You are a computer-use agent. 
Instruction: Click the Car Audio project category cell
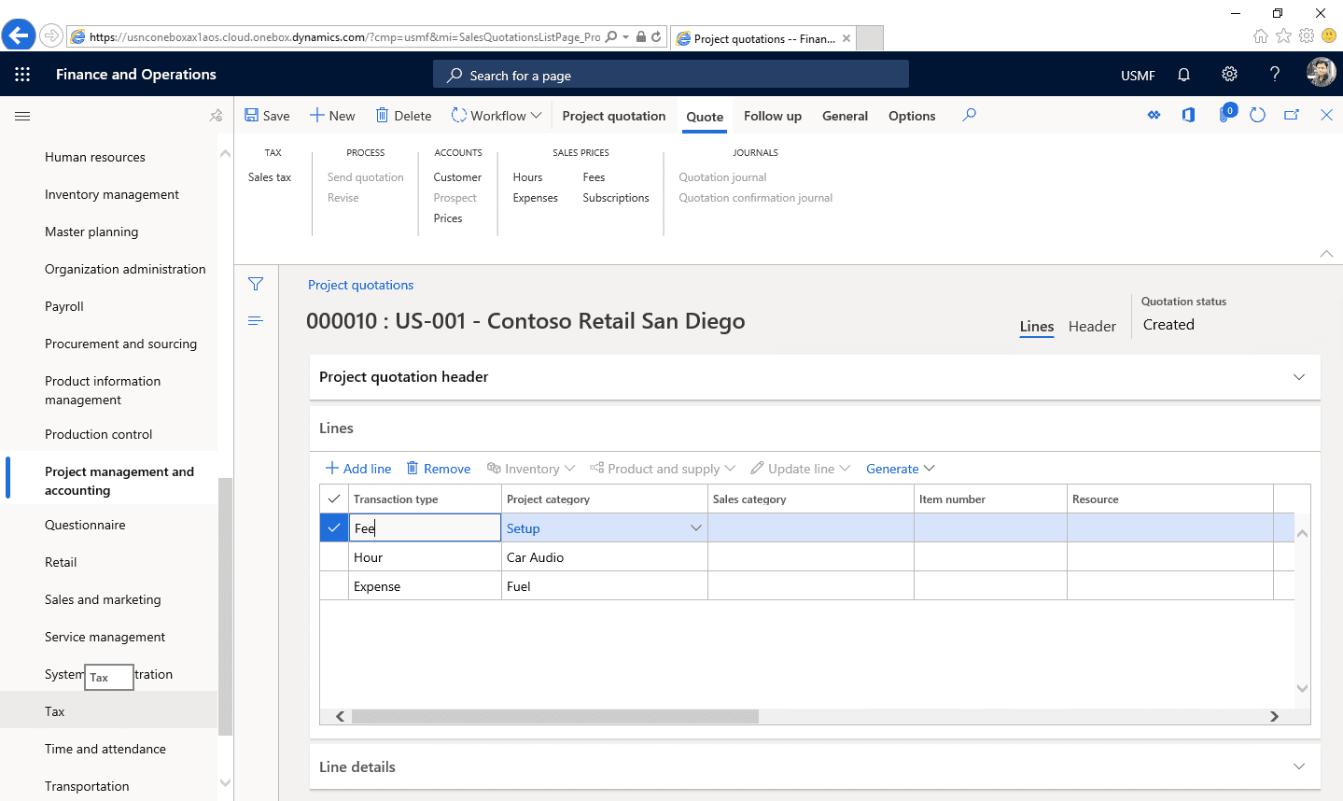click(605, 557)
